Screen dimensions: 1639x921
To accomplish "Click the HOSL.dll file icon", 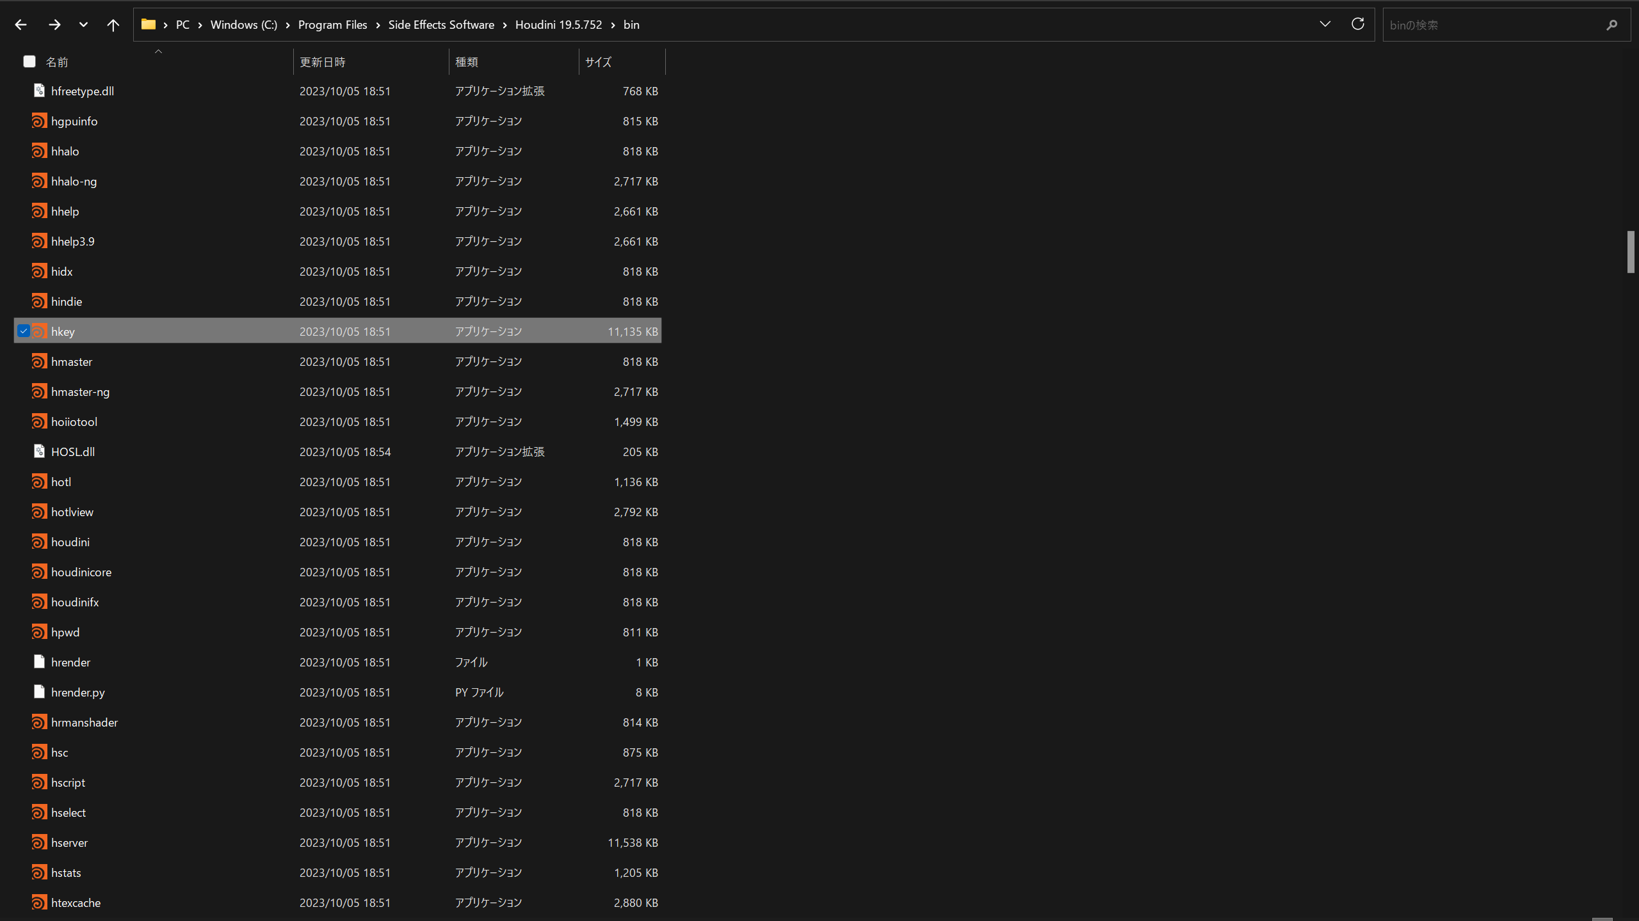I will pyautogui.click(x=39, y=452).
